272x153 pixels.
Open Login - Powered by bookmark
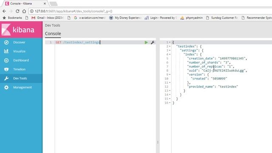click(x=161, y=18)
